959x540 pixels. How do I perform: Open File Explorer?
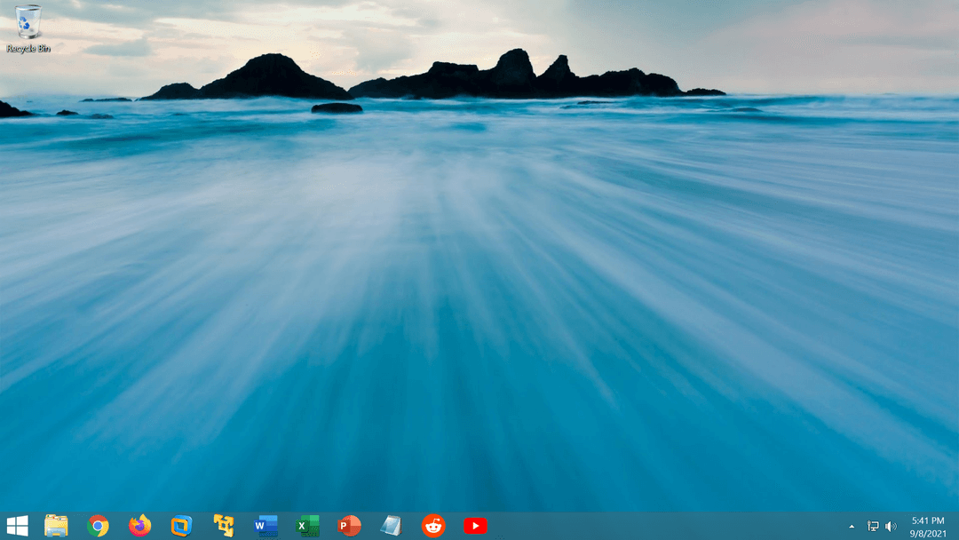pos(55,526)
